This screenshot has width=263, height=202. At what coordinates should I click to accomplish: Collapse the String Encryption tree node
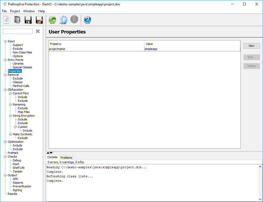[x=10, y=116]
